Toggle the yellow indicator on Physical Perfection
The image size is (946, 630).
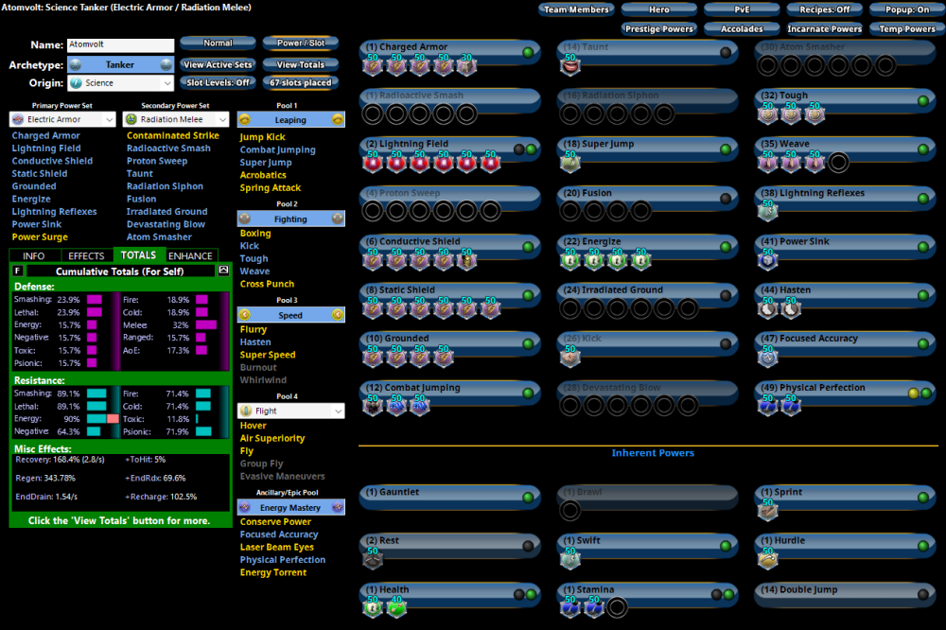(913, 393)
